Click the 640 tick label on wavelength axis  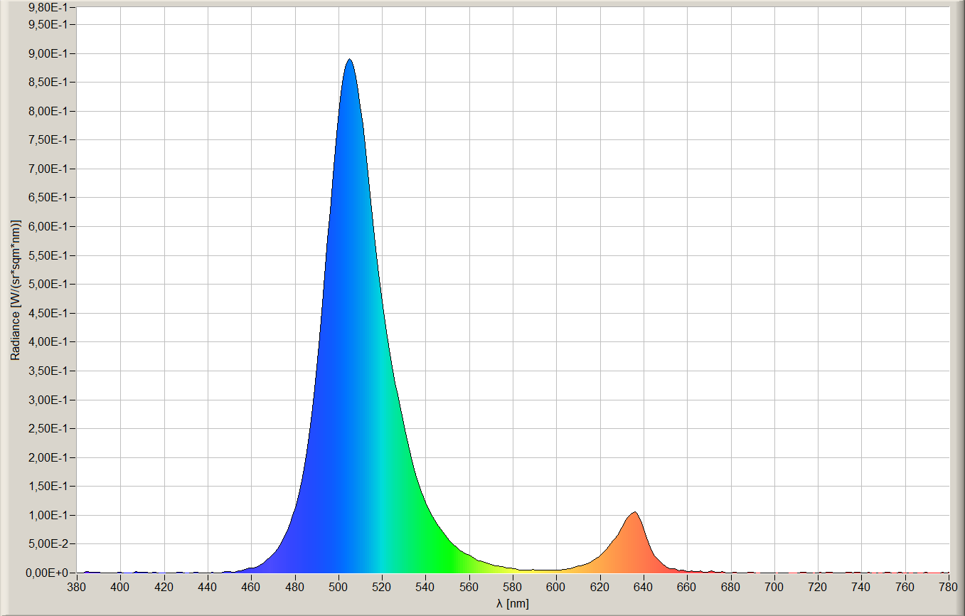pos(644,586)
